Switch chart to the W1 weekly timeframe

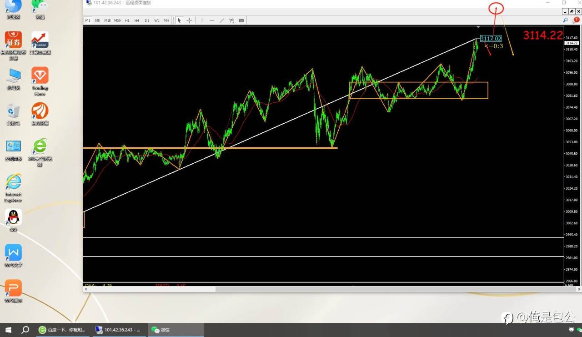(157, 20)
